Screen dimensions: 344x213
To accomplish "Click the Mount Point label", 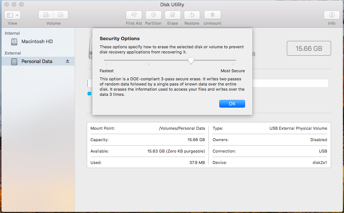I will [103, 128].
